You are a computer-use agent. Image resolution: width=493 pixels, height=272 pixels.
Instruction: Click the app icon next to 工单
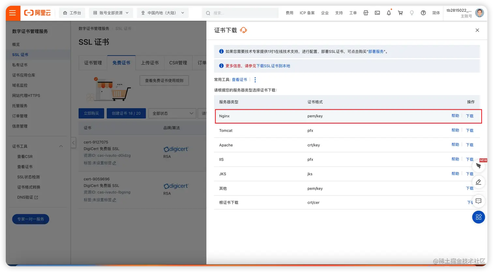click(366, 13)
